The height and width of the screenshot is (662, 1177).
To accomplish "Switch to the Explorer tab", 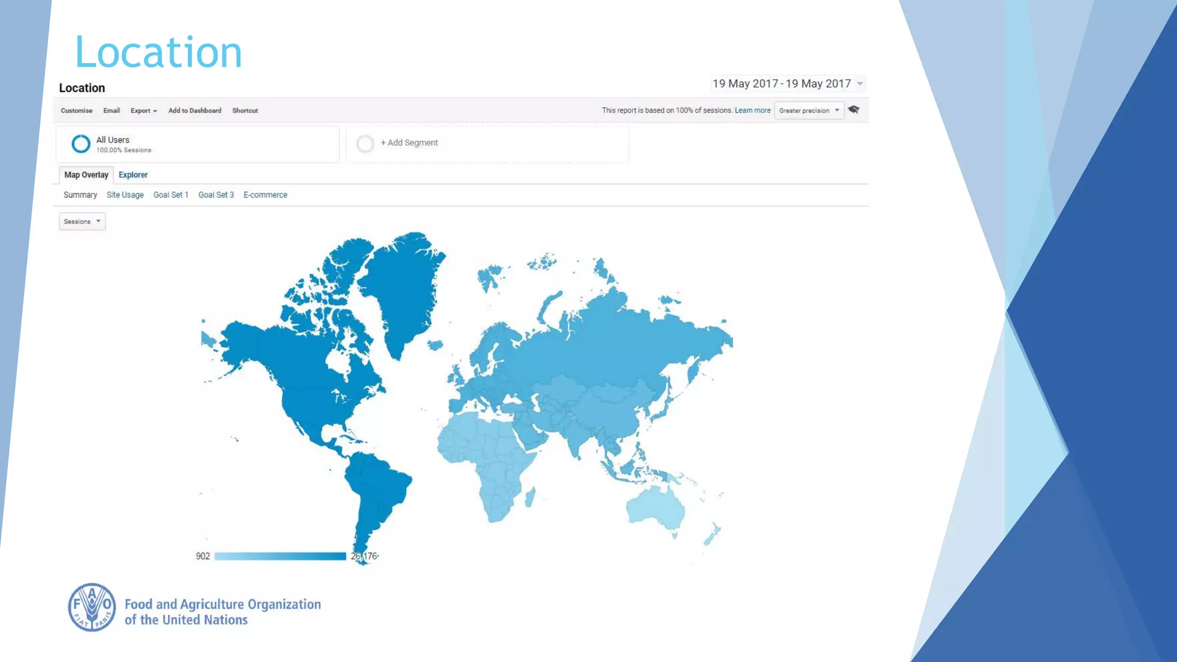I will tap(133, 175).
